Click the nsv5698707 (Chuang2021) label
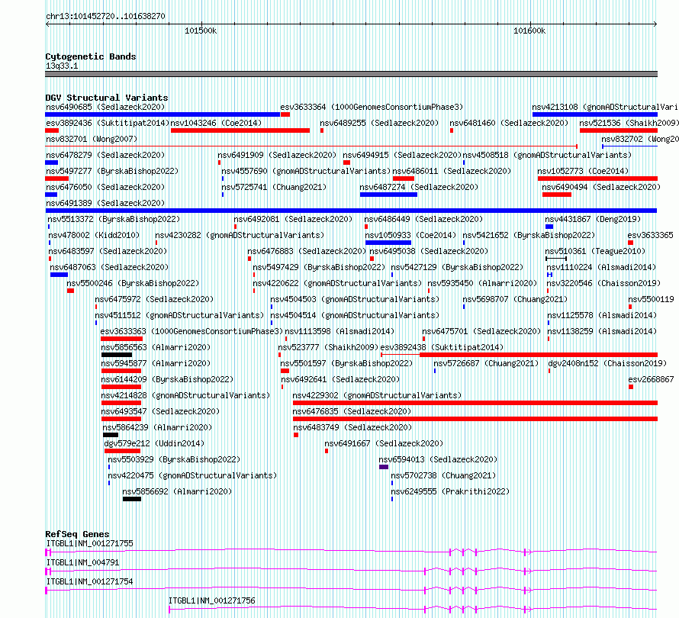The height and width of the screenshot is (618, 679). pyautogui.click(x=515, y=299)
